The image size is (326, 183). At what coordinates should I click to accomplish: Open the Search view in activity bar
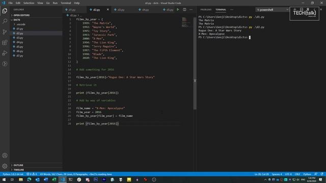pyautogui.click(x=5, y=21)
